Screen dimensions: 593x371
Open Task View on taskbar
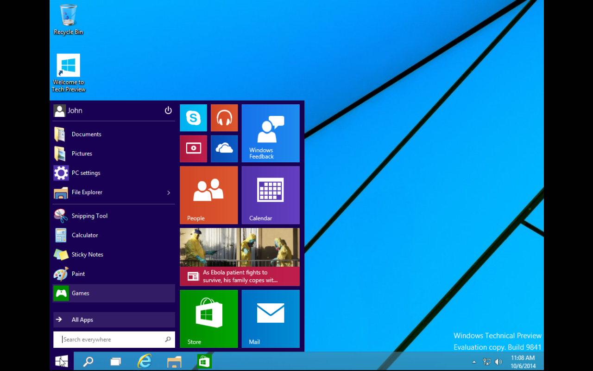tap(116, 361)
